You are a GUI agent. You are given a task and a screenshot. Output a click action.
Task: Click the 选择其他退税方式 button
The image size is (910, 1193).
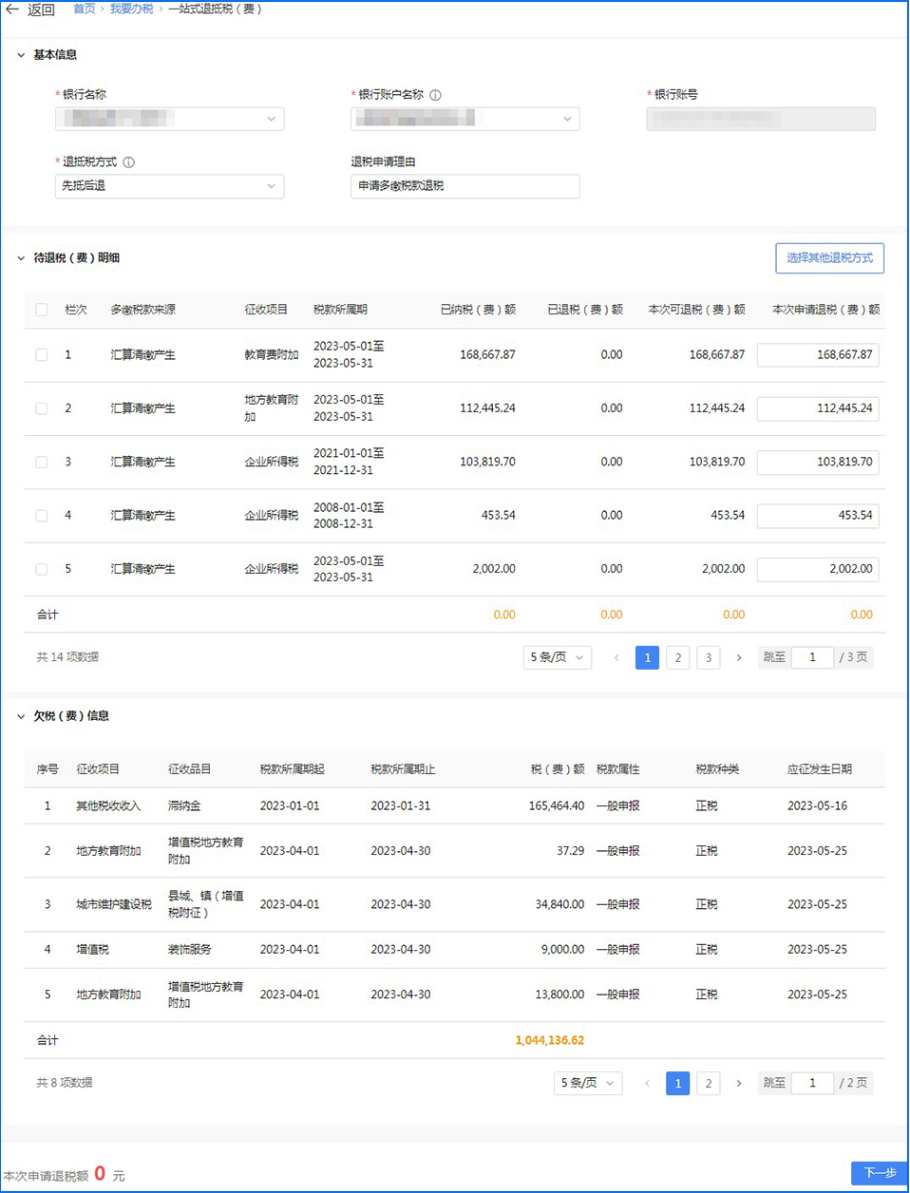(829, 258)
